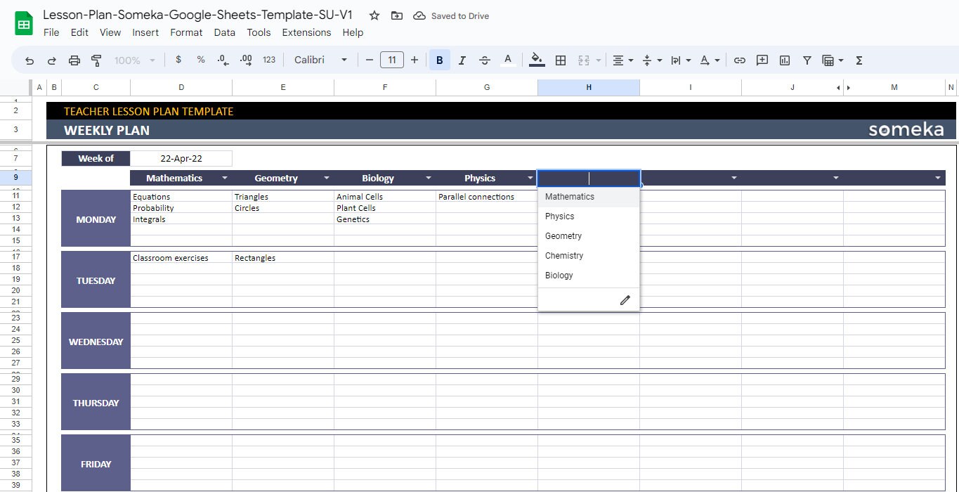Star this spreadsheet as favorite
Viewport: 959px width, 492px height.
pyautogui.click(x=374, y=15)
